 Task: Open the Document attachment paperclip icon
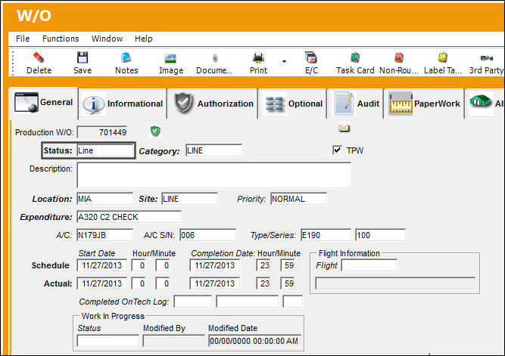pos(215,58)
